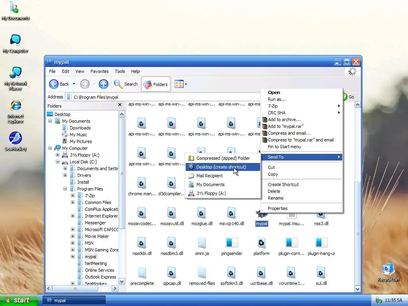Select My Network Places desktop icon
Image resolution: width=408 pixels, height=306 pixels.
(15, 78)
